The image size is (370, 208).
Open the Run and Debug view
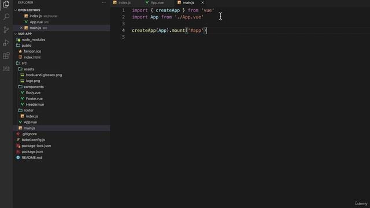tap(6, 43)
